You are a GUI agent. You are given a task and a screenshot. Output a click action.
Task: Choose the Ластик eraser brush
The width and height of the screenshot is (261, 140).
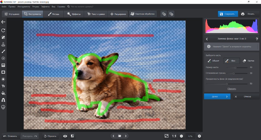coord(248,61)
